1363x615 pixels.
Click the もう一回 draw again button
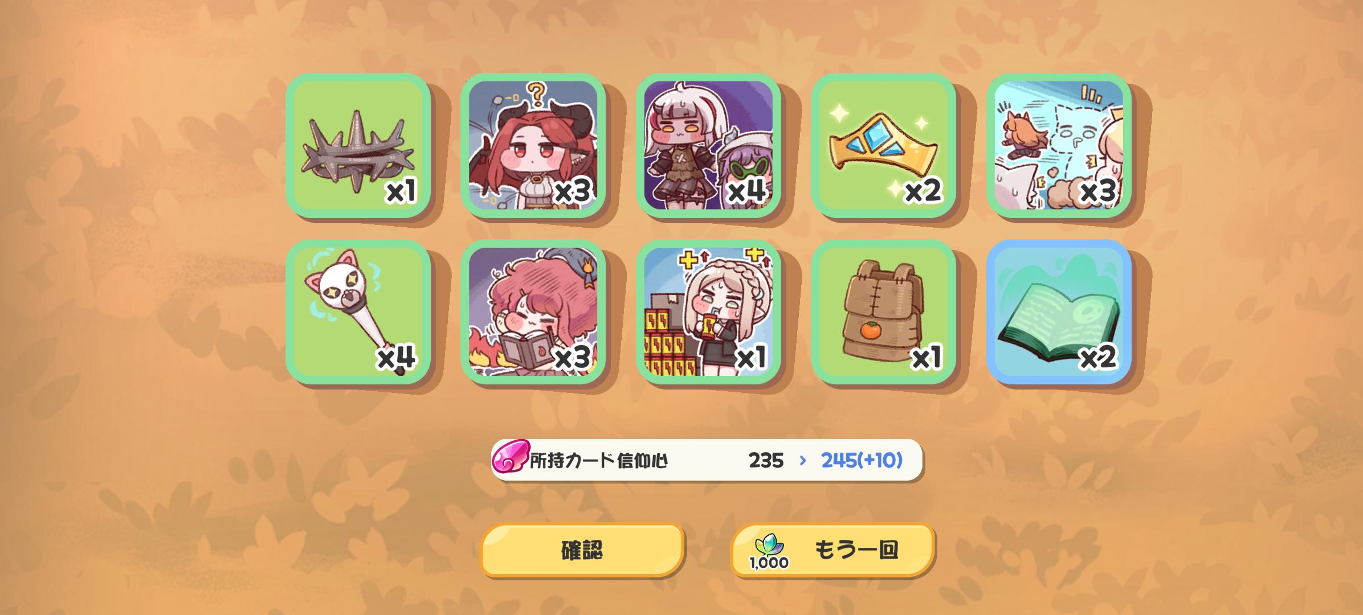pyautogui.click(x=833, y=550)
